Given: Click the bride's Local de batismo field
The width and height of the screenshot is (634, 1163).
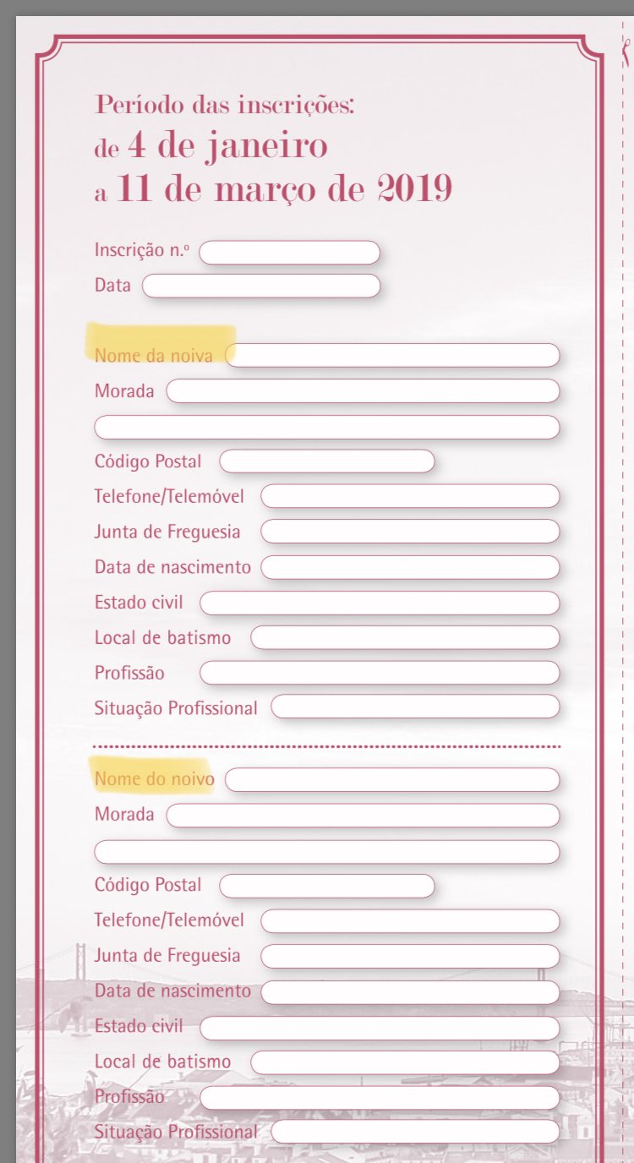Looking at the screenshot, I should (405, 637).
